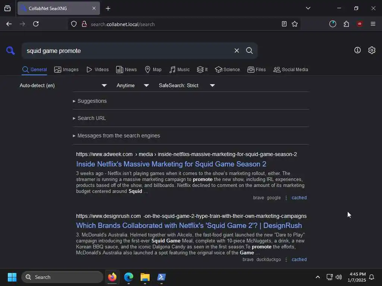Open the volume speaker icon
This screenshot has width=382, height=286.
339,277
